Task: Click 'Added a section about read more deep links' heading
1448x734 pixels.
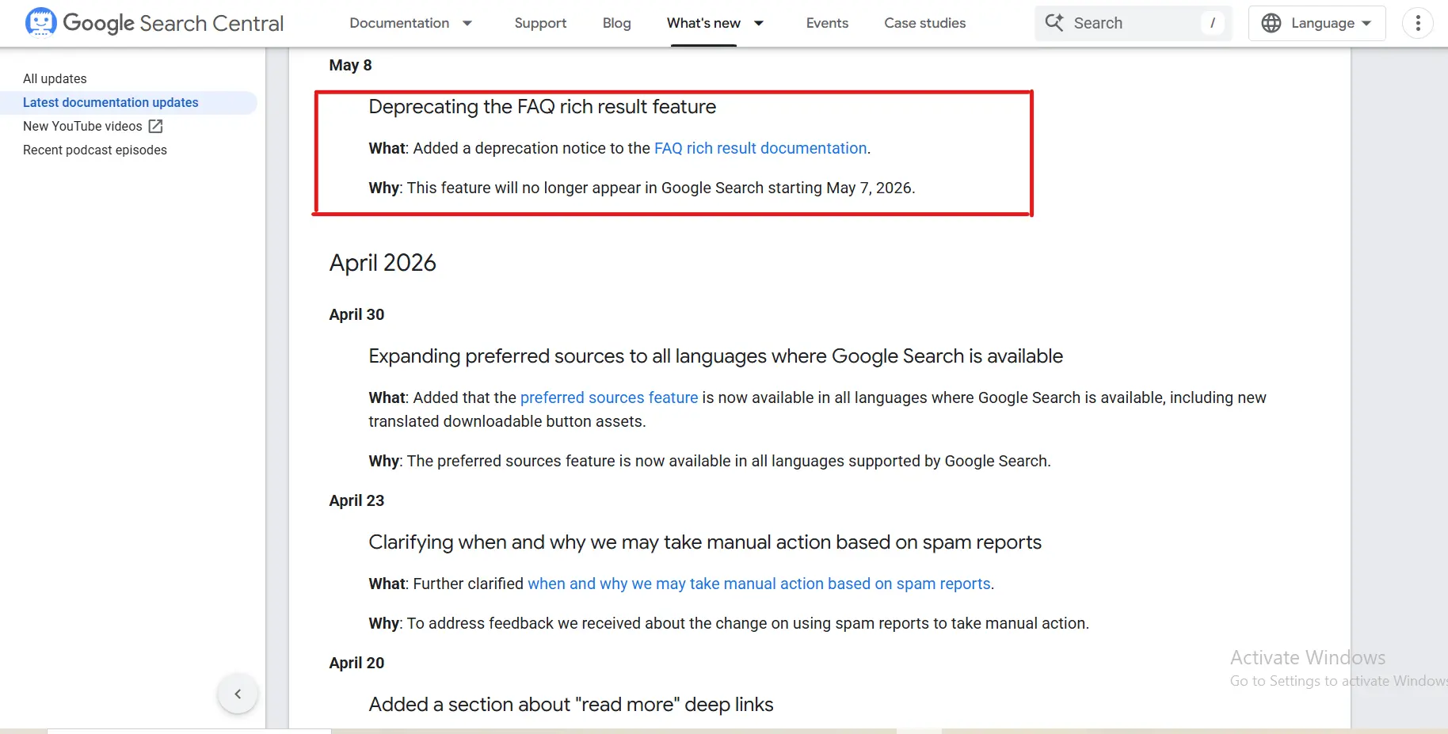Action: (x=571, y=705)
